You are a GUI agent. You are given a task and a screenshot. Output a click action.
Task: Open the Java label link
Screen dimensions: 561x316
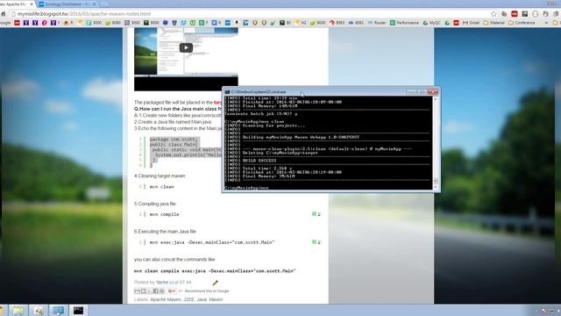(202, 299)
